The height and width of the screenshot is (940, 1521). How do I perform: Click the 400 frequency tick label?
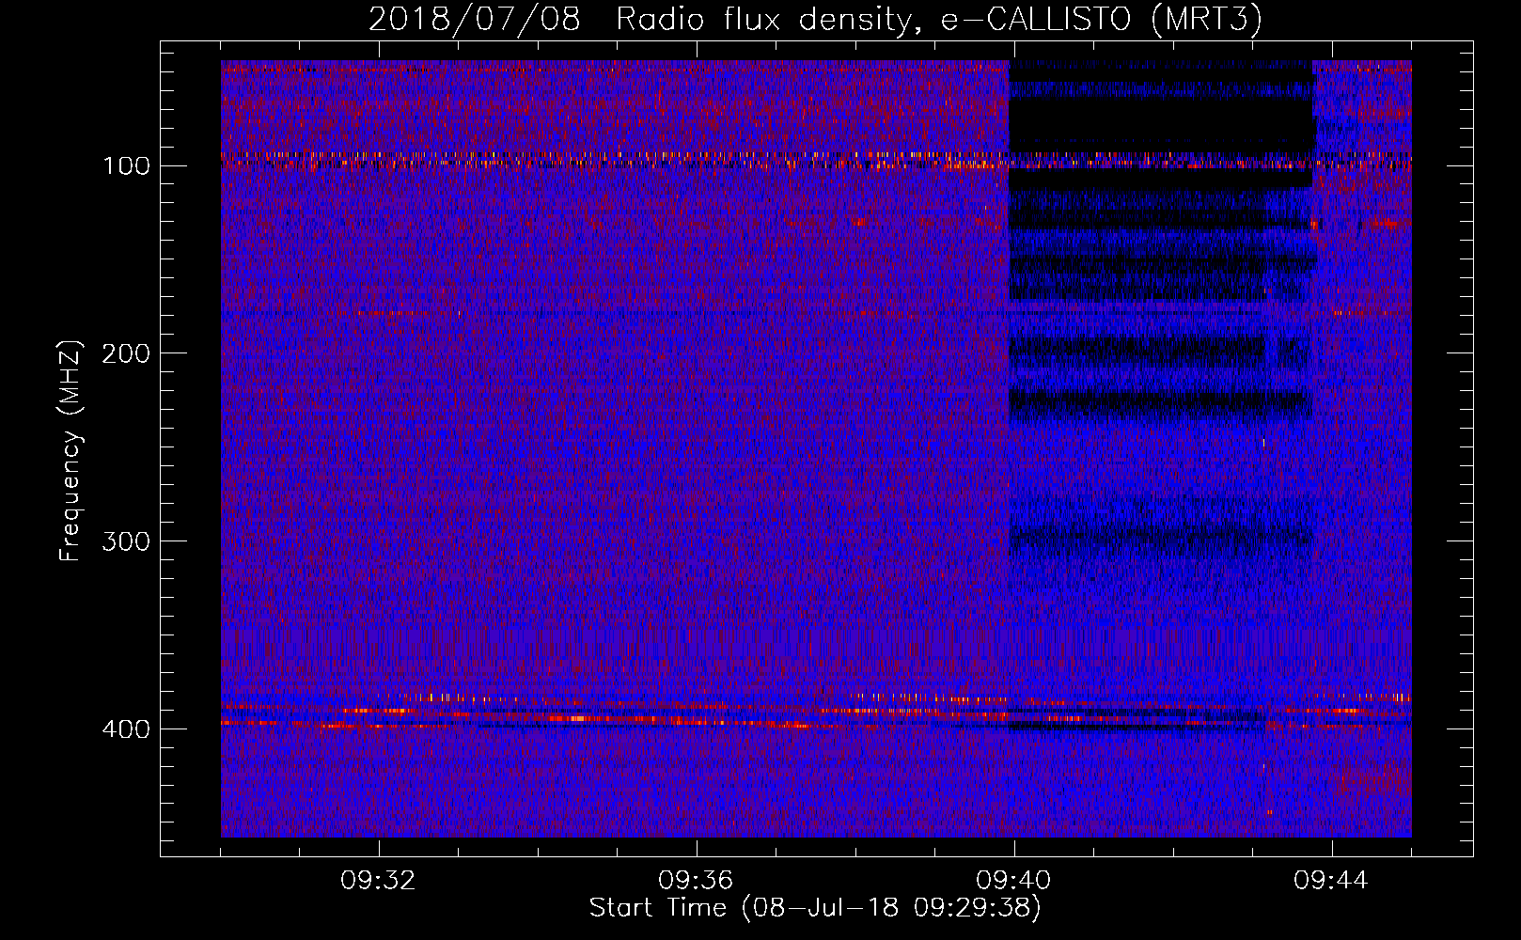(126, 730)
